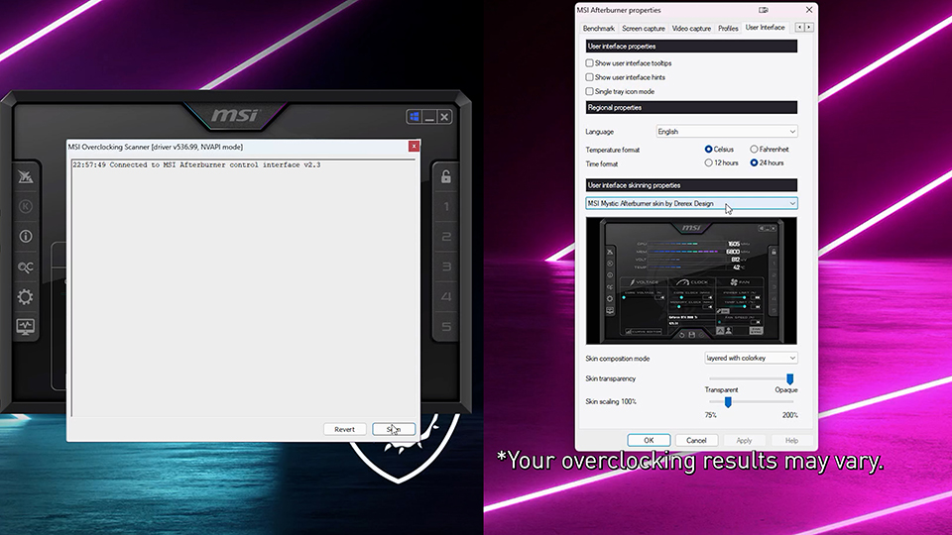
Task: Expand the skin selection dropdown
Action: click(691, 203)
